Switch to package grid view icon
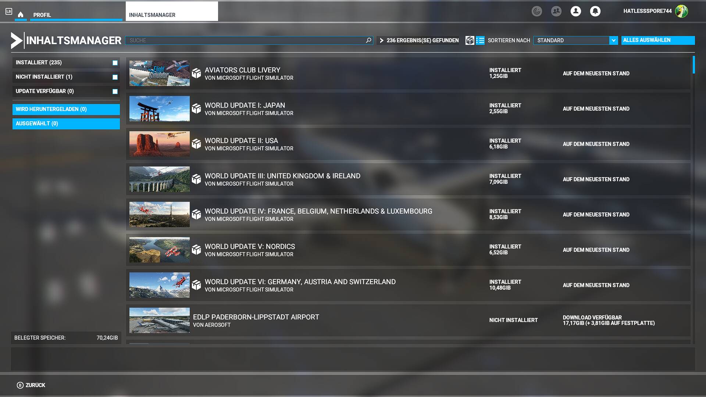This screenshot has height=397, width=706. click(x=470, y=40)
